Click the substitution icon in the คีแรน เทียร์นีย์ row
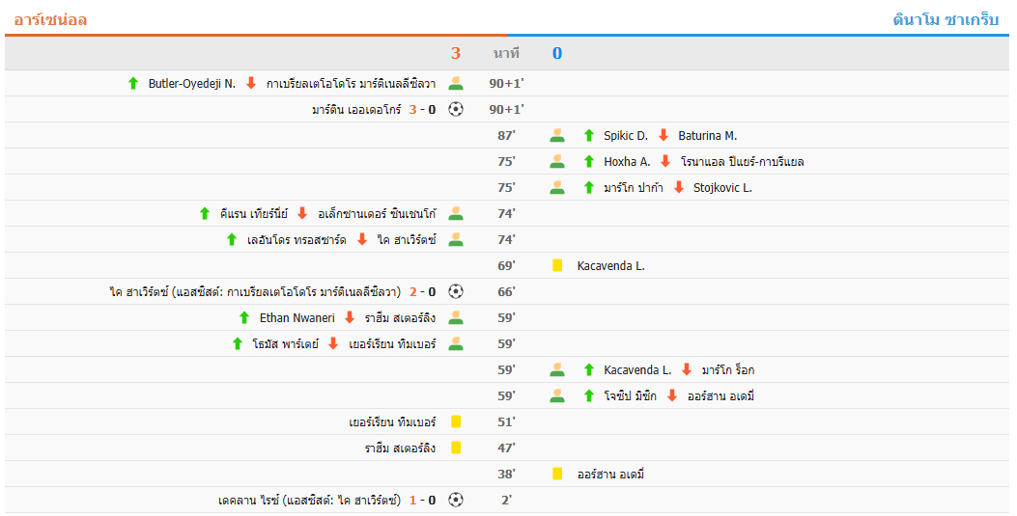1017x516 pixels. point(456,214)
